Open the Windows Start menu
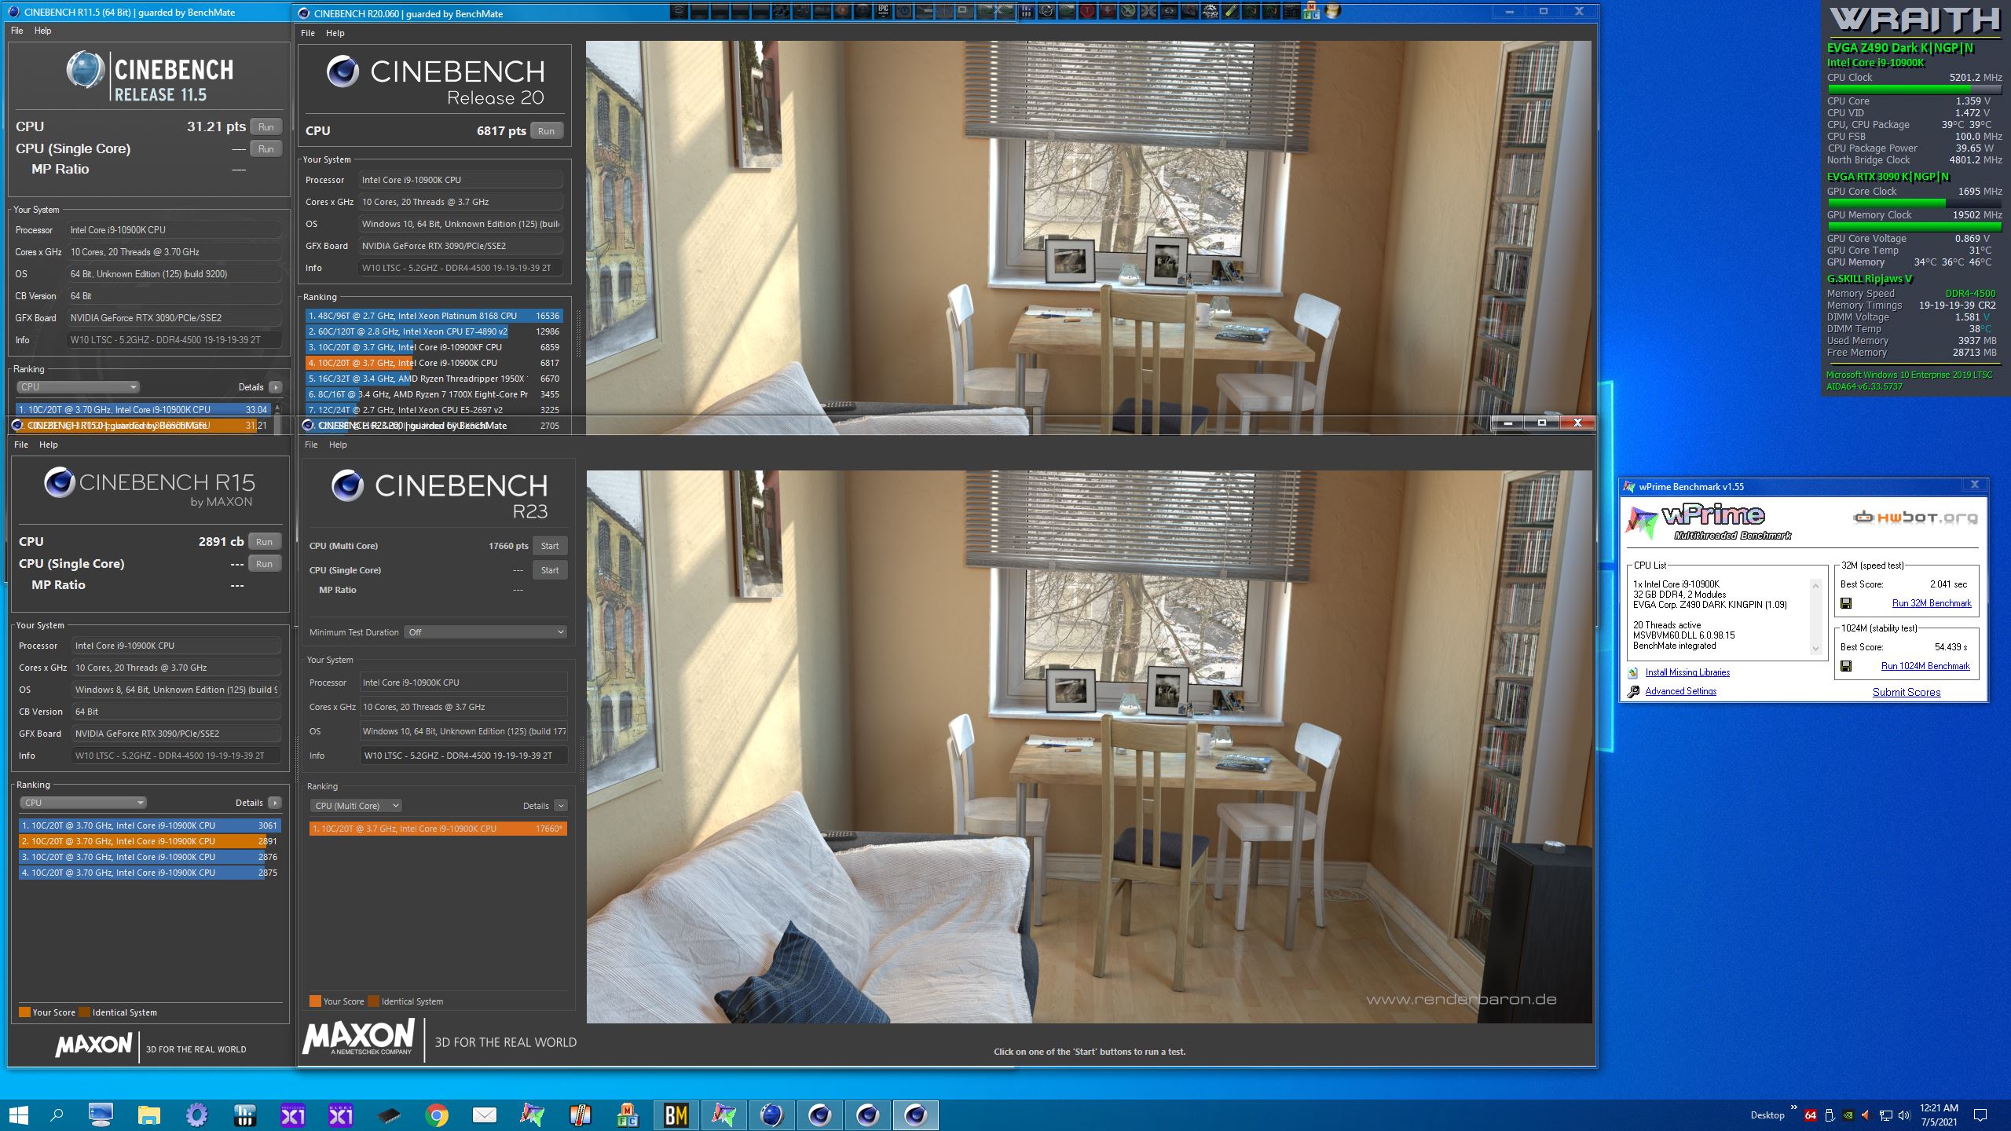Image resolution: width=2011 pixels, height=1131 pixels. 17,1115
